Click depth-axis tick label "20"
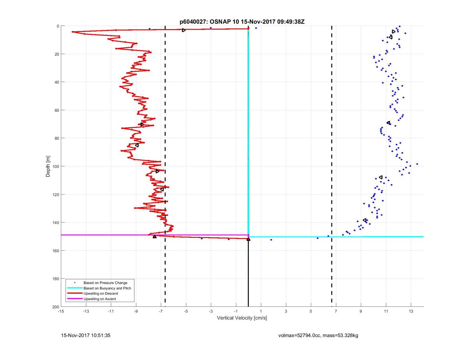The height and width of the screenshot is (345, 468). pos(56,54)
